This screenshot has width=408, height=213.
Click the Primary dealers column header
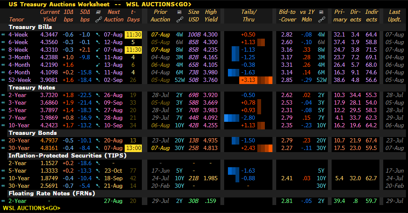pyautogui.click(x=340, y=16)
